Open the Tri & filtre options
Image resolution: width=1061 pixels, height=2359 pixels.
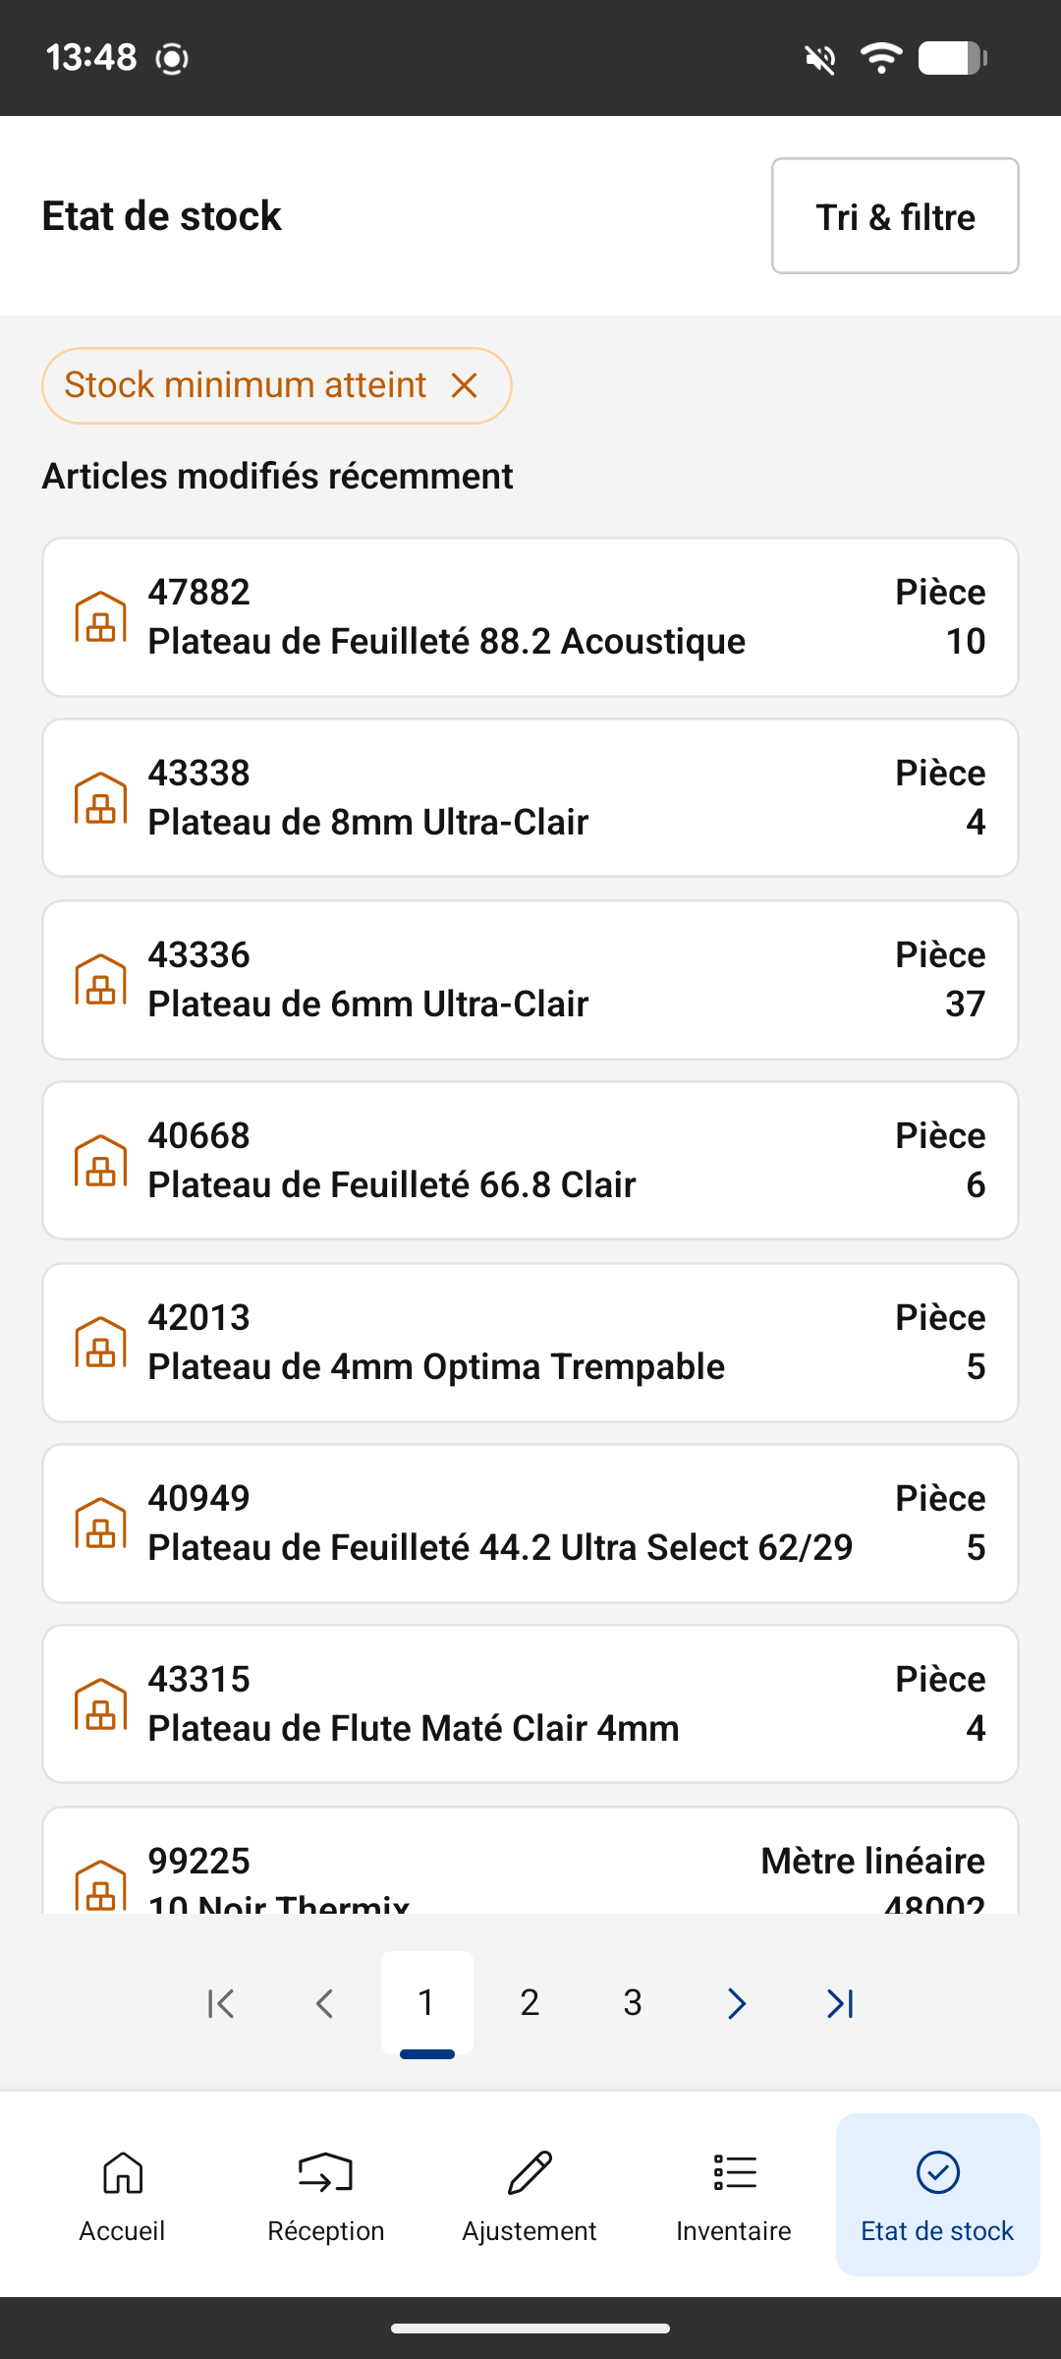[894, 216]
